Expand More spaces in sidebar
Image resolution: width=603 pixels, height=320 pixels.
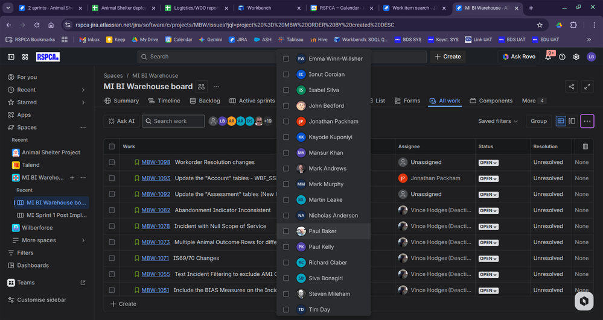(83, 240)
